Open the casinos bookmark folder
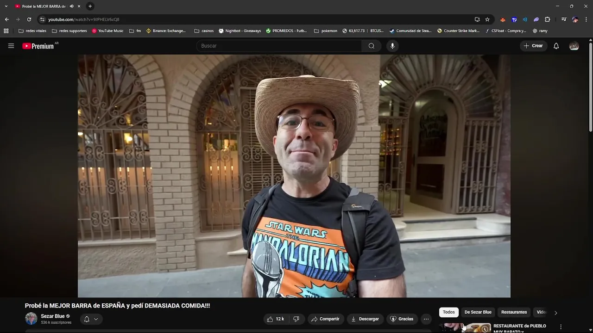Image resolution: width=593 pixels, height=333 pixels. tap(204, 31)
